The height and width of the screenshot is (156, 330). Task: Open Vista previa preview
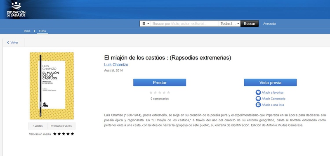[270, 83]
